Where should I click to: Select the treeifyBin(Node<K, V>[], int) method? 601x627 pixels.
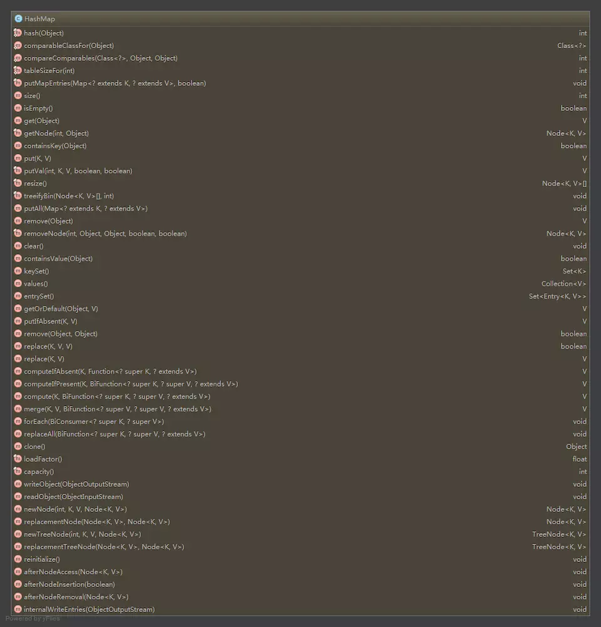[x=69, y=196]
